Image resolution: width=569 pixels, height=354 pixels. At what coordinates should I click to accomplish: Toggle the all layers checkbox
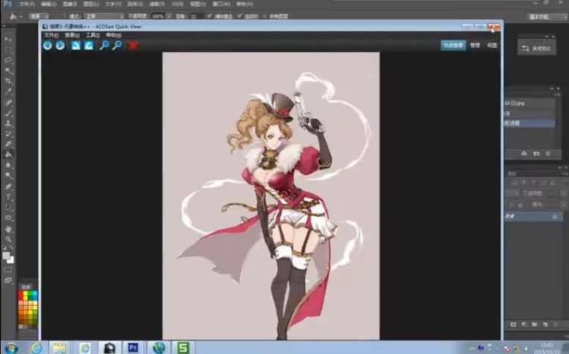click(265, 16)
